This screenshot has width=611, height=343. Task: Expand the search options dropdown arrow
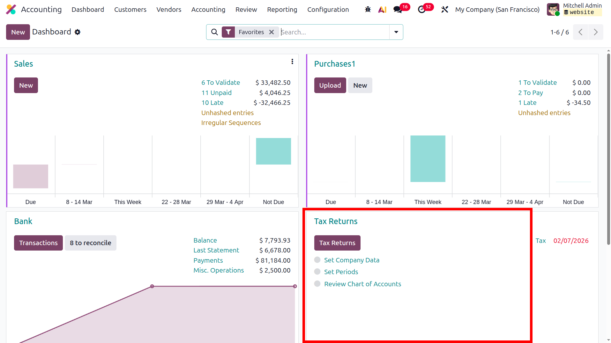(396, 32)
